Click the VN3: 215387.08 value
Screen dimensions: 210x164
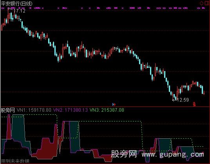pyautogui.click(x=107, y=110)
